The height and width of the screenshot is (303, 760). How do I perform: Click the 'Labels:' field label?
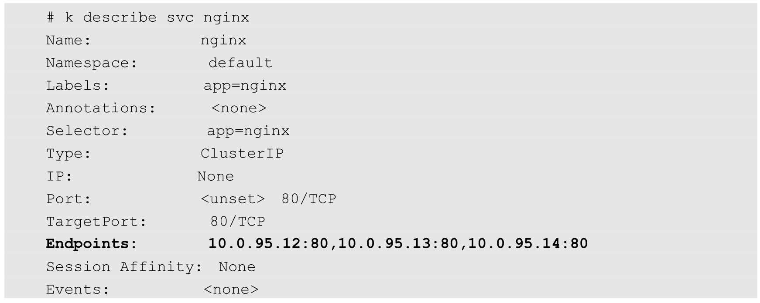78,86
